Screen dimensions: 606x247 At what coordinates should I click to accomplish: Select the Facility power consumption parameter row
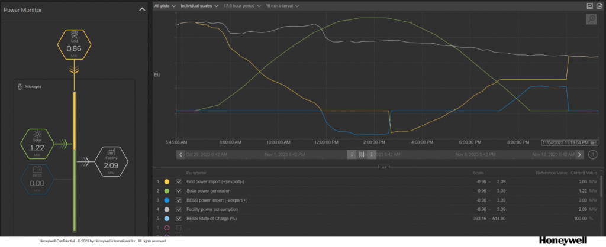[212, 209]
